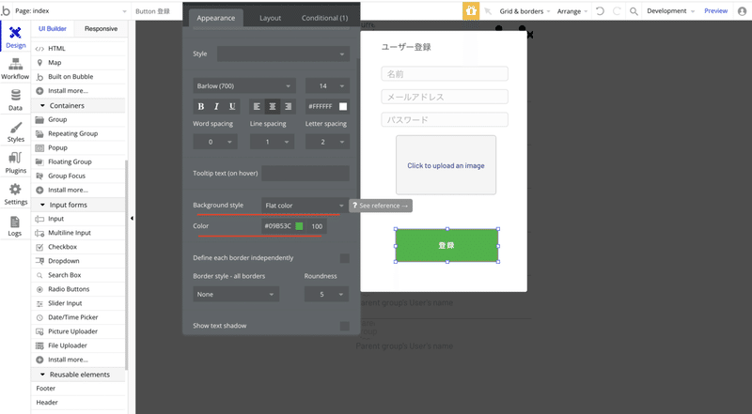
Task: Click the メールアドレス input field
Action: pyautogui.click(x=445, y=97)
